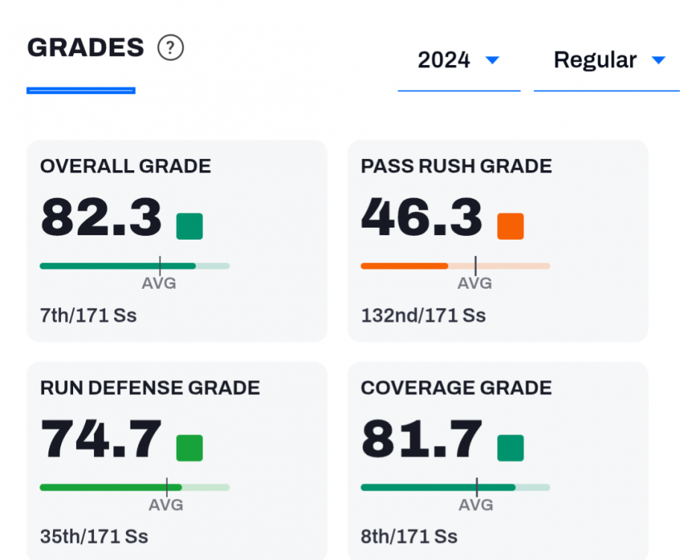The image size is (680, 560).
Task: Click the 46.3 pass rush grade value
Action: pyautogui.click(x=422, y=218)
